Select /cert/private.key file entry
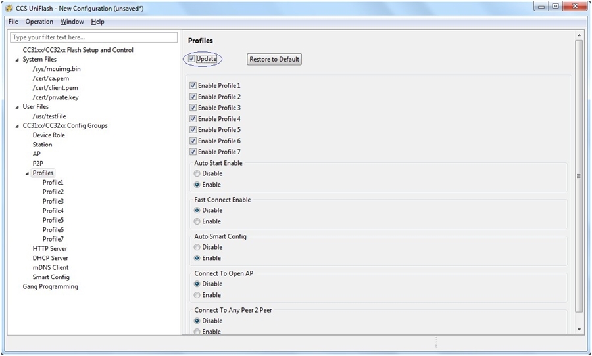 [x=55, y=97]
